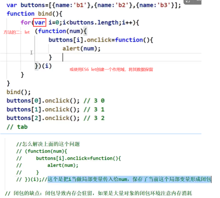Viewport: 220px width, 198px height.
Task: Click the uncommented })(i) invocation line
Action: pyautogui.click(x=43, y=66)
